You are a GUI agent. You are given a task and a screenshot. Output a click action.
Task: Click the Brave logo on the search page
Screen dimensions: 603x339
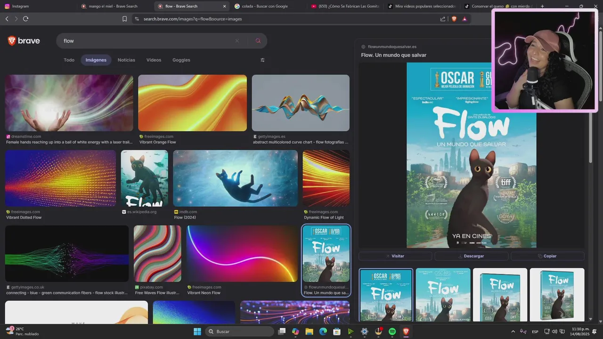[x=24, y=41]
